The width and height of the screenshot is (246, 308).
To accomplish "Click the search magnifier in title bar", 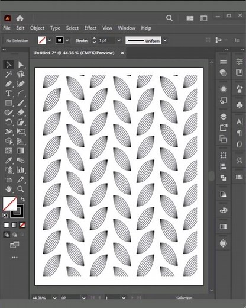I will [169, 18].
